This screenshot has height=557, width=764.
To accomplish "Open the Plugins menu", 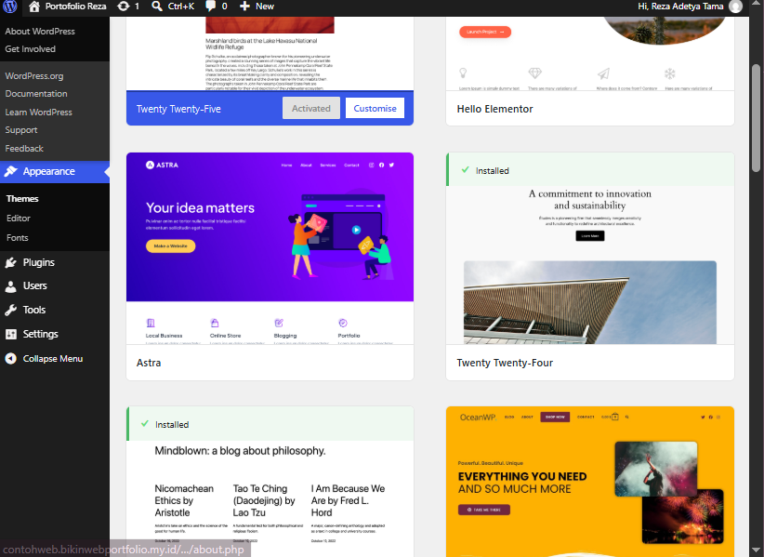I will 55,262.
